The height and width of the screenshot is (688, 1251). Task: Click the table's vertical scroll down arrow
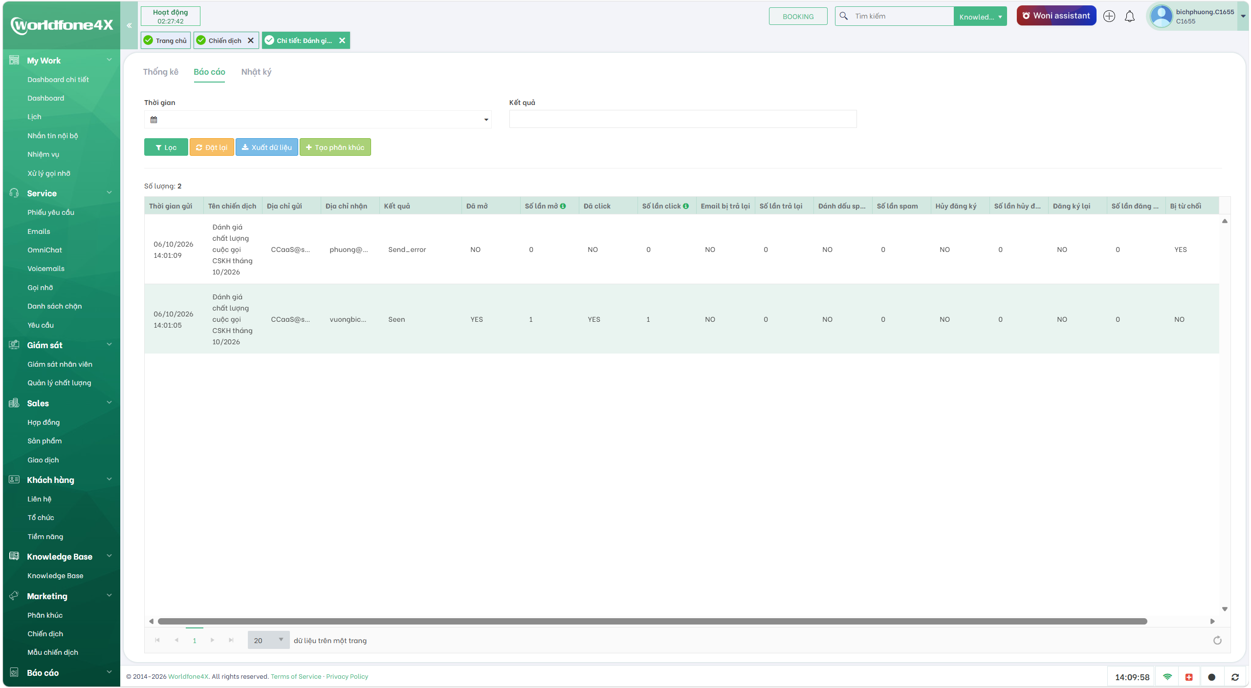(x=1224, y=609)
